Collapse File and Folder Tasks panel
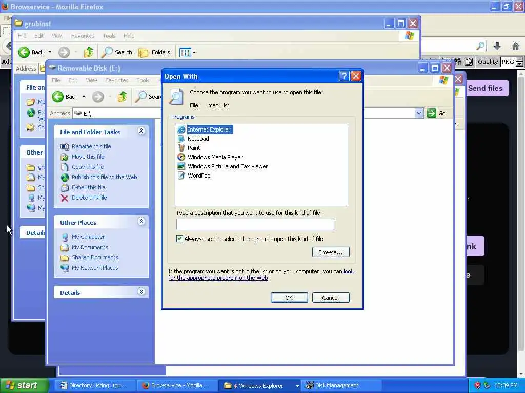Viewport: 525px width, 393px height. 142,131
